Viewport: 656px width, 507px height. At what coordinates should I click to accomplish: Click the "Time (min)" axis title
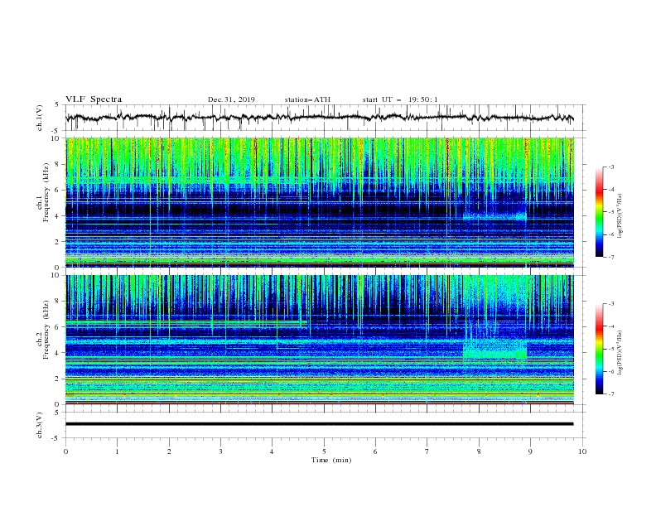331,460
